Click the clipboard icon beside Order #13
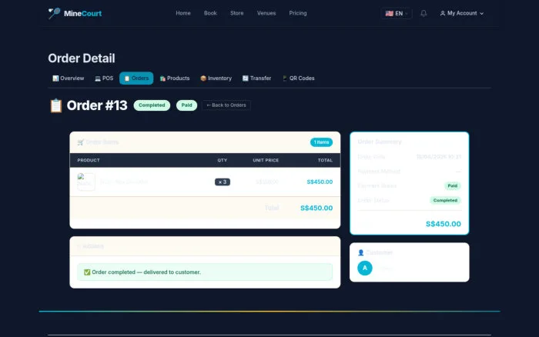This screenshot has width=539, height=337. [x=55, y=105]
